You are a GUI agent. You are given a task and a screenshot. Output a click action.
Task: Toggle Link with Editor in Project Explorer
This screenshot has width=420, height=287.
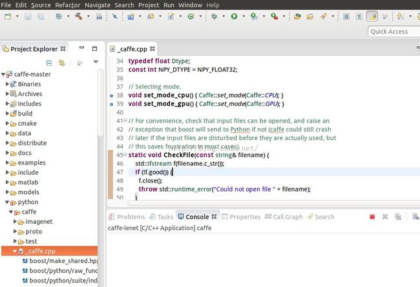click(61, 63)
